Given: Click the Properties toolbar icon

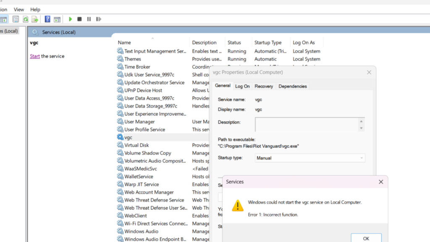Looking at the screenshot, I should [16, 19].
